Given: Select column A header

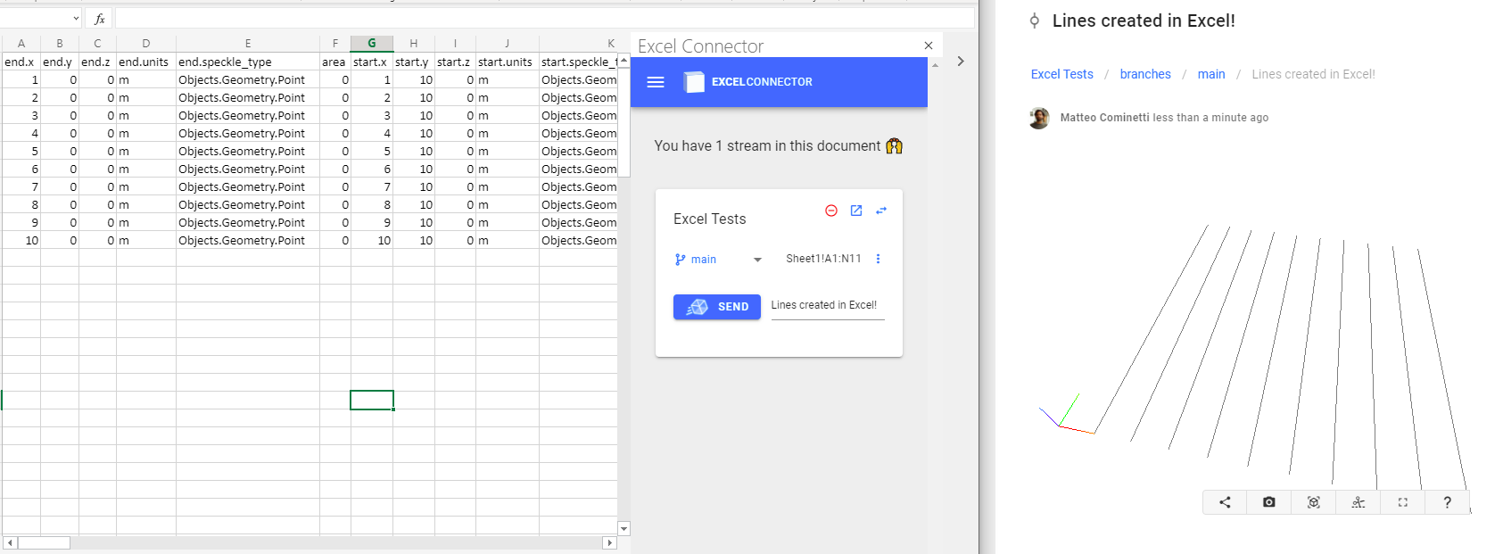Looking at the screenshot, I should 21,43.
